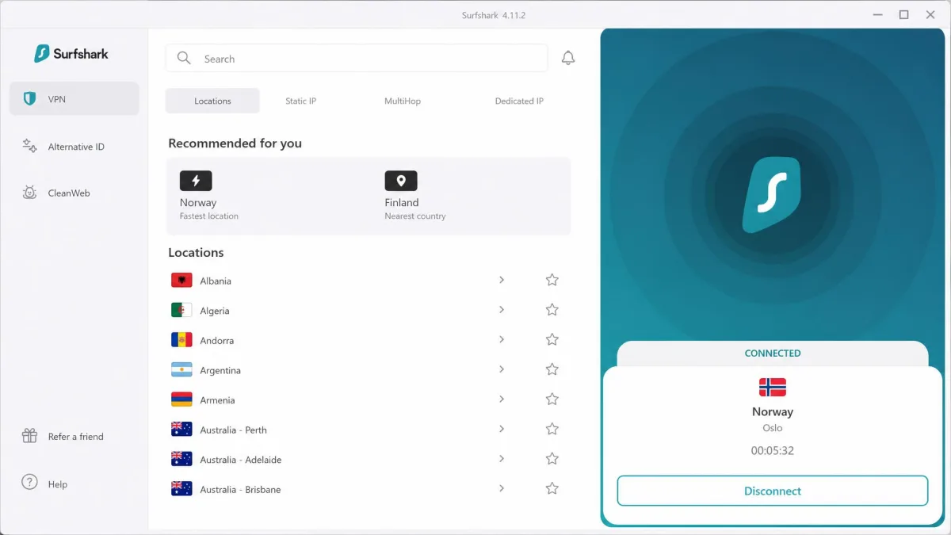Add Andorra to favorites
951x535 pixels.
coord(552,339)
